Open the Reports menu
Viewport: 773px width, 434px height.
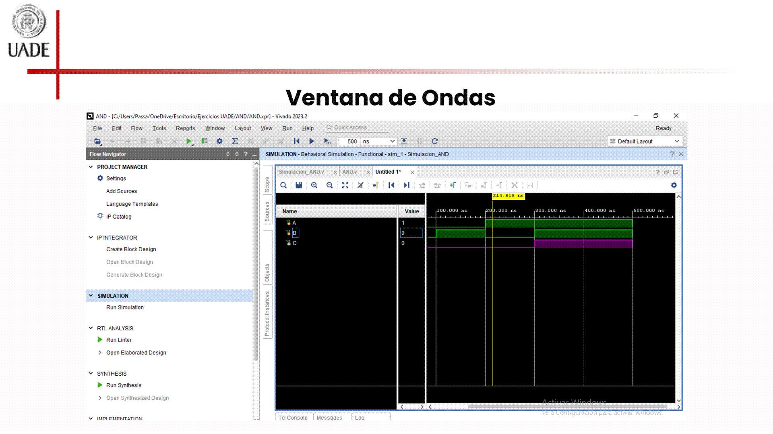pyautogui.click(x=185, y=128)
